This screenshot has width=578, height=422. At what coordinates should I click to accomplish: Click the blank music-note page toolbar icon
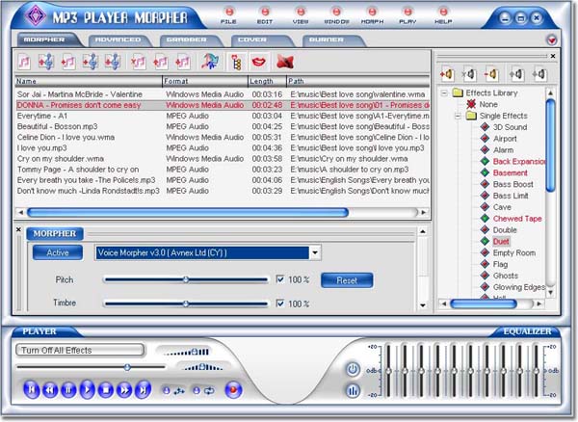(24, 62)
